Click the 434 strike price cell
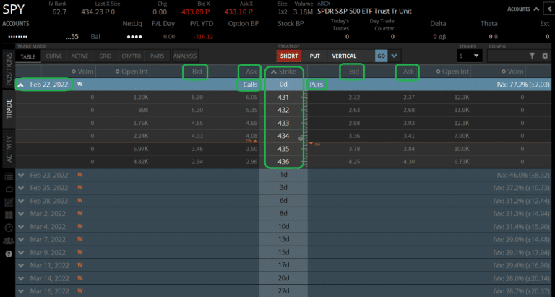The image size is (555, 297). [283, 135]
